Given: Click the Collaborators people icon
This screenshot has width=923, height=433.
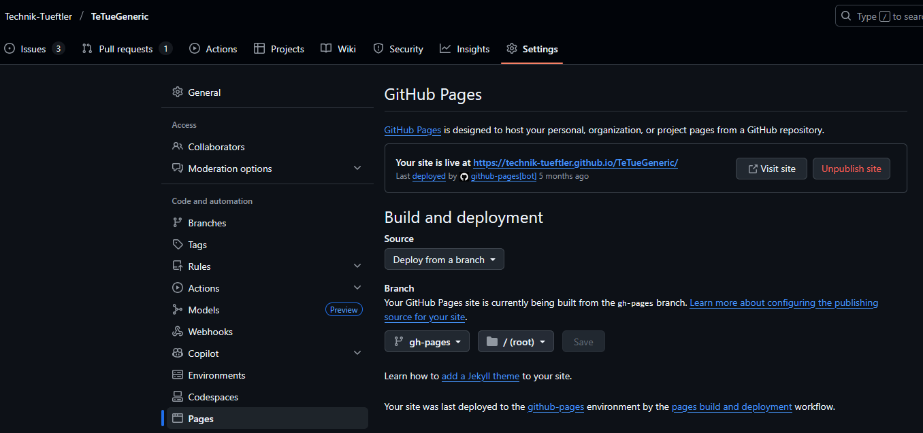Looking at the screenshot, I should (x=178, y=147).
